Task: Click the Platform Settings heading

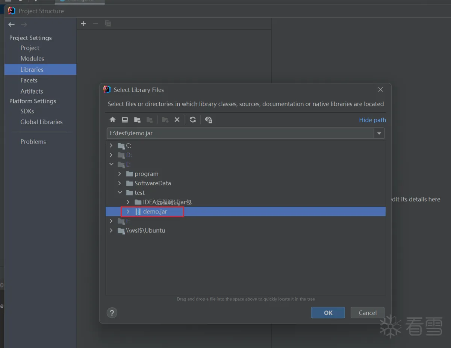Action: [x=33, y=101]
